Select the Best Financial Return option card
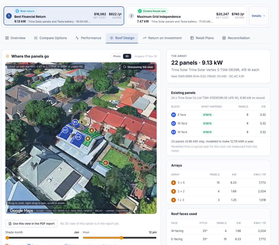This screenshot has width=279, height=245. 64,16
